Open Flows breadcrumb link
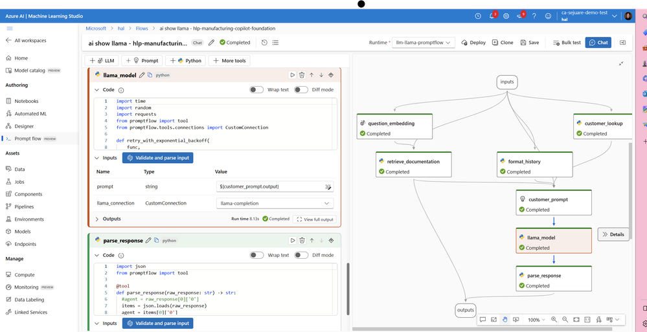The width and height of the screenshot is (647, 332). click(142, 28)
